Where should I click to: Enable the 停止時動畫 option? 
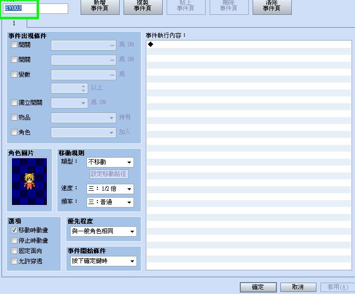point(14,240)
